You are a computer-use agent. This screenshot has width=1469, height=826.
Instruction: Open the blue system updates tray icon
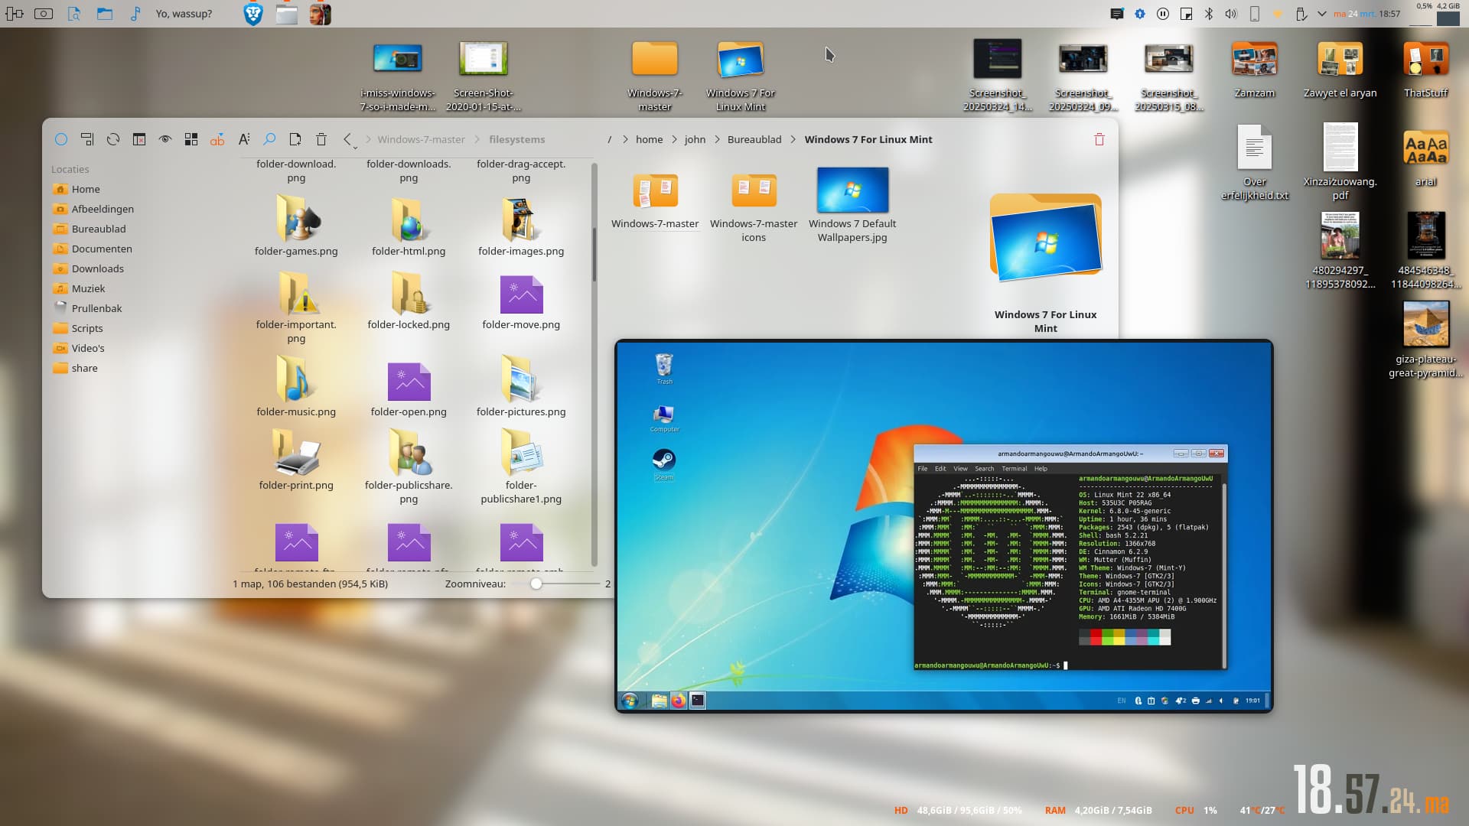[1140, 14]
